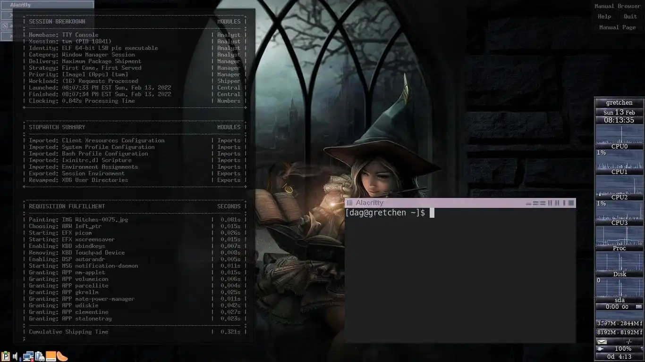The height and width of the screenshot is (362, 645).
Task: Click the Clementine orange-slice tray icon
Action: (x=62, y=356)
